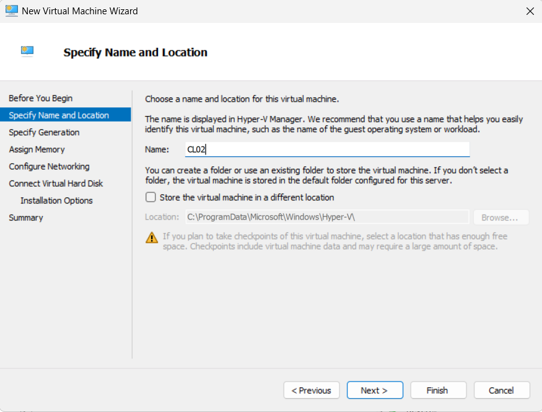542x412 pixels.
Task: Click the yellow warning triangle icon
Action: (x=151, y=237)
